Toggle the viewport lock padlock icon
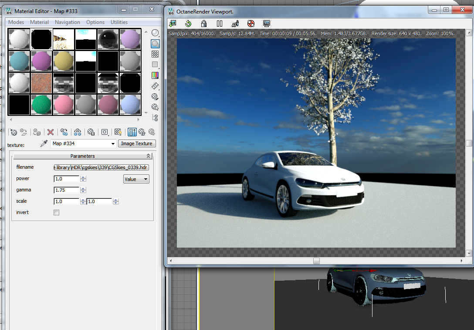The image size is (474, 330). (x=204, y=23)
